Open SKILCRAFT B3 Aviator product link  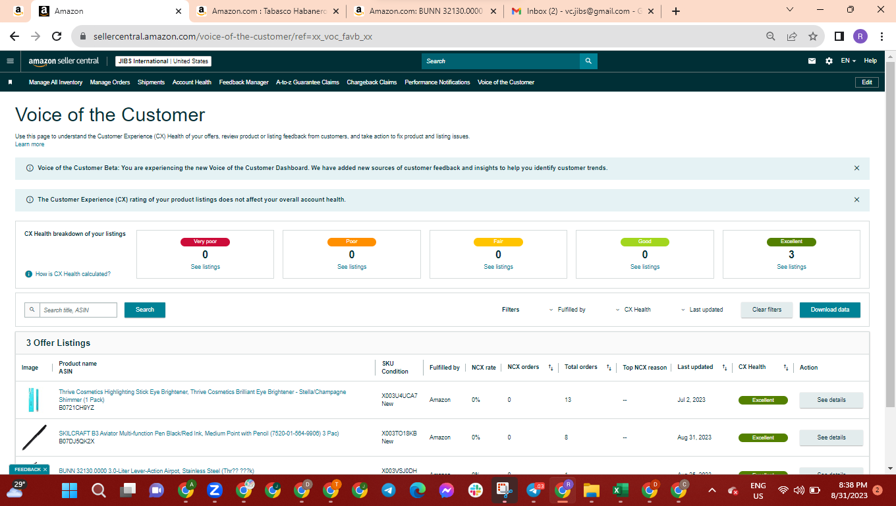pyautogui.click(x=199, y=434)
